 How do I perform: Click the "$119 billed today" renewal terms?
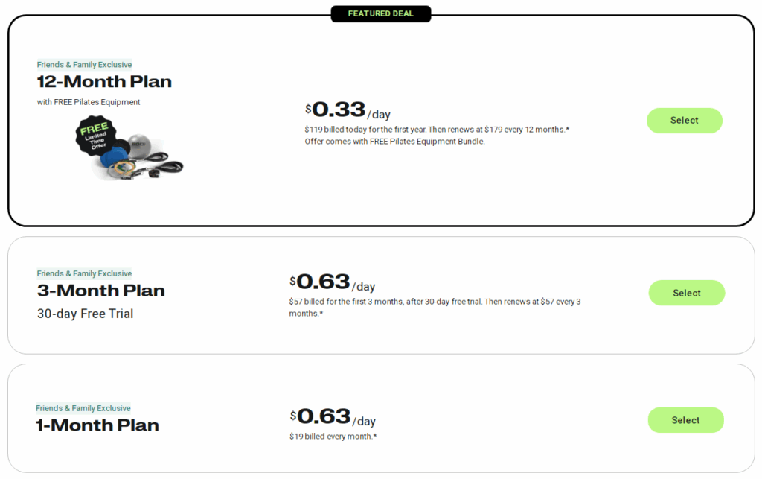pyautogui.click(x=437, y=130)
